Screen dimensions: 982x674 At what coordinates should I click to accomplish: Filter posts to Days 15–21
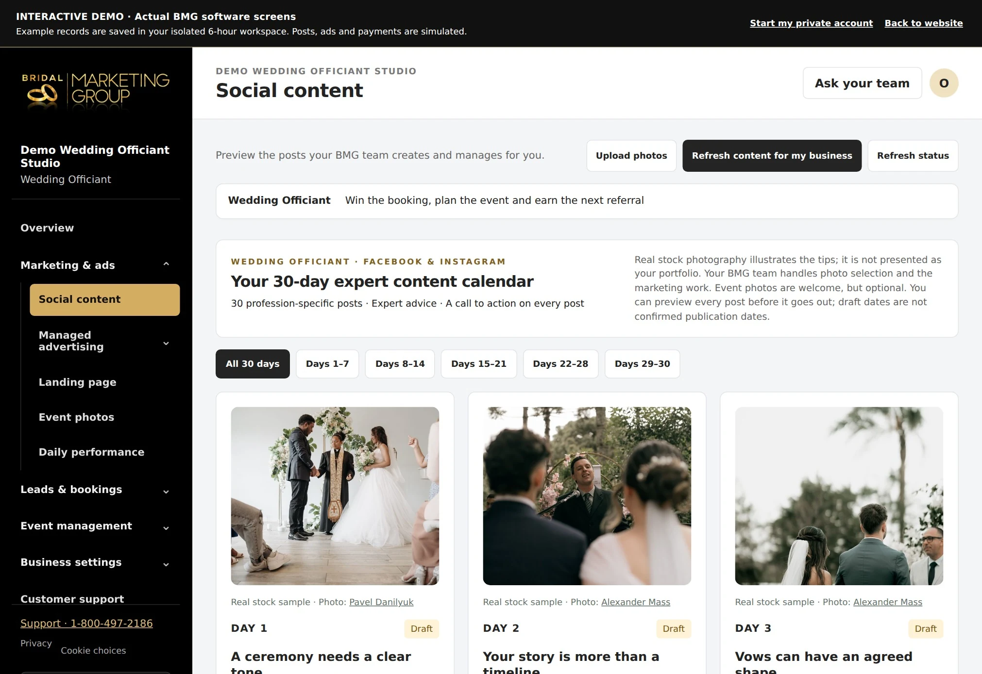pyautogui.click(x=479, y=364)
